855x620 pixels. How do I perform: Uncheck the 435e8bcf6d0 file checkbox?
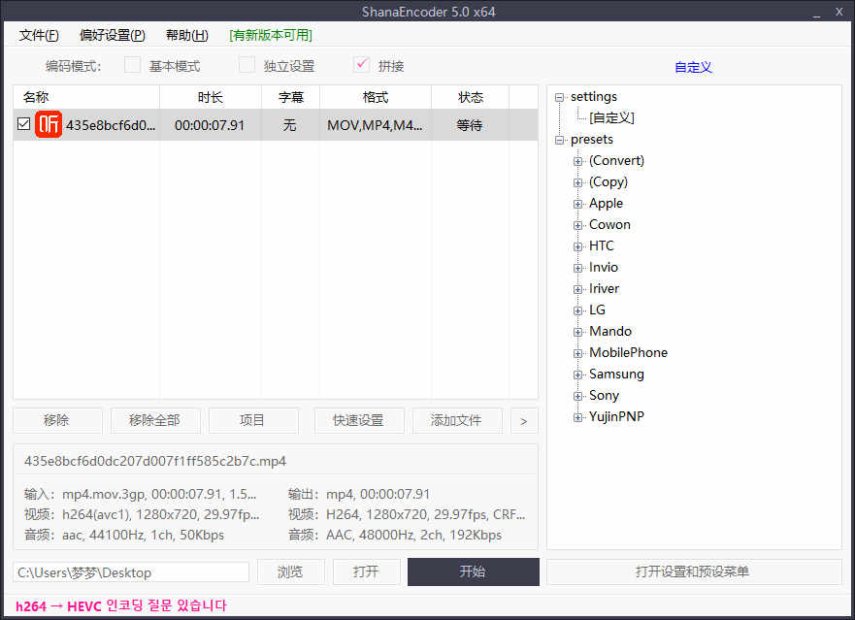(23, 124)
